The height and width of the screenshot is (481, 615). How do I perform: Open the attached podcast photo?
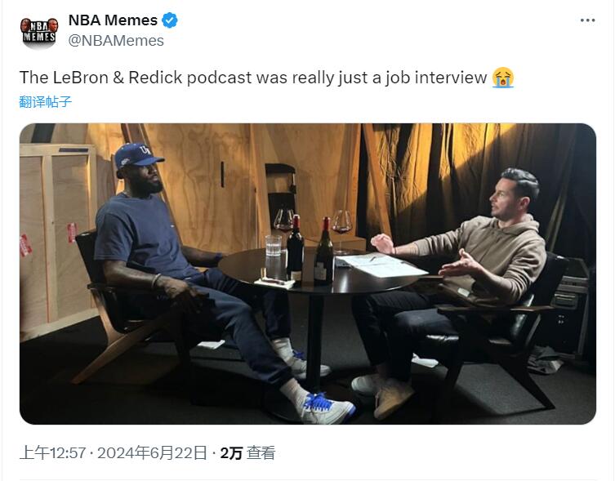pyautogui.click(x=307, y=274)
